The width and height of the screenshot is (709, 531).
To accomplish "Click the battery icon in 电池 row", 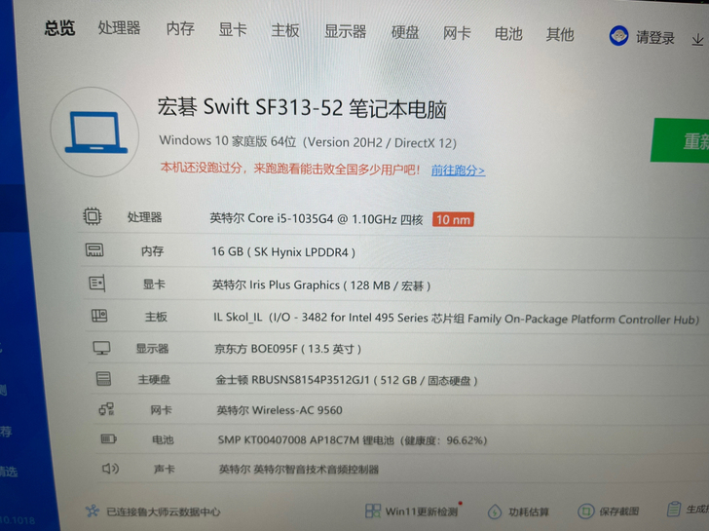I will pyautogui.click(x=108, y=438).
